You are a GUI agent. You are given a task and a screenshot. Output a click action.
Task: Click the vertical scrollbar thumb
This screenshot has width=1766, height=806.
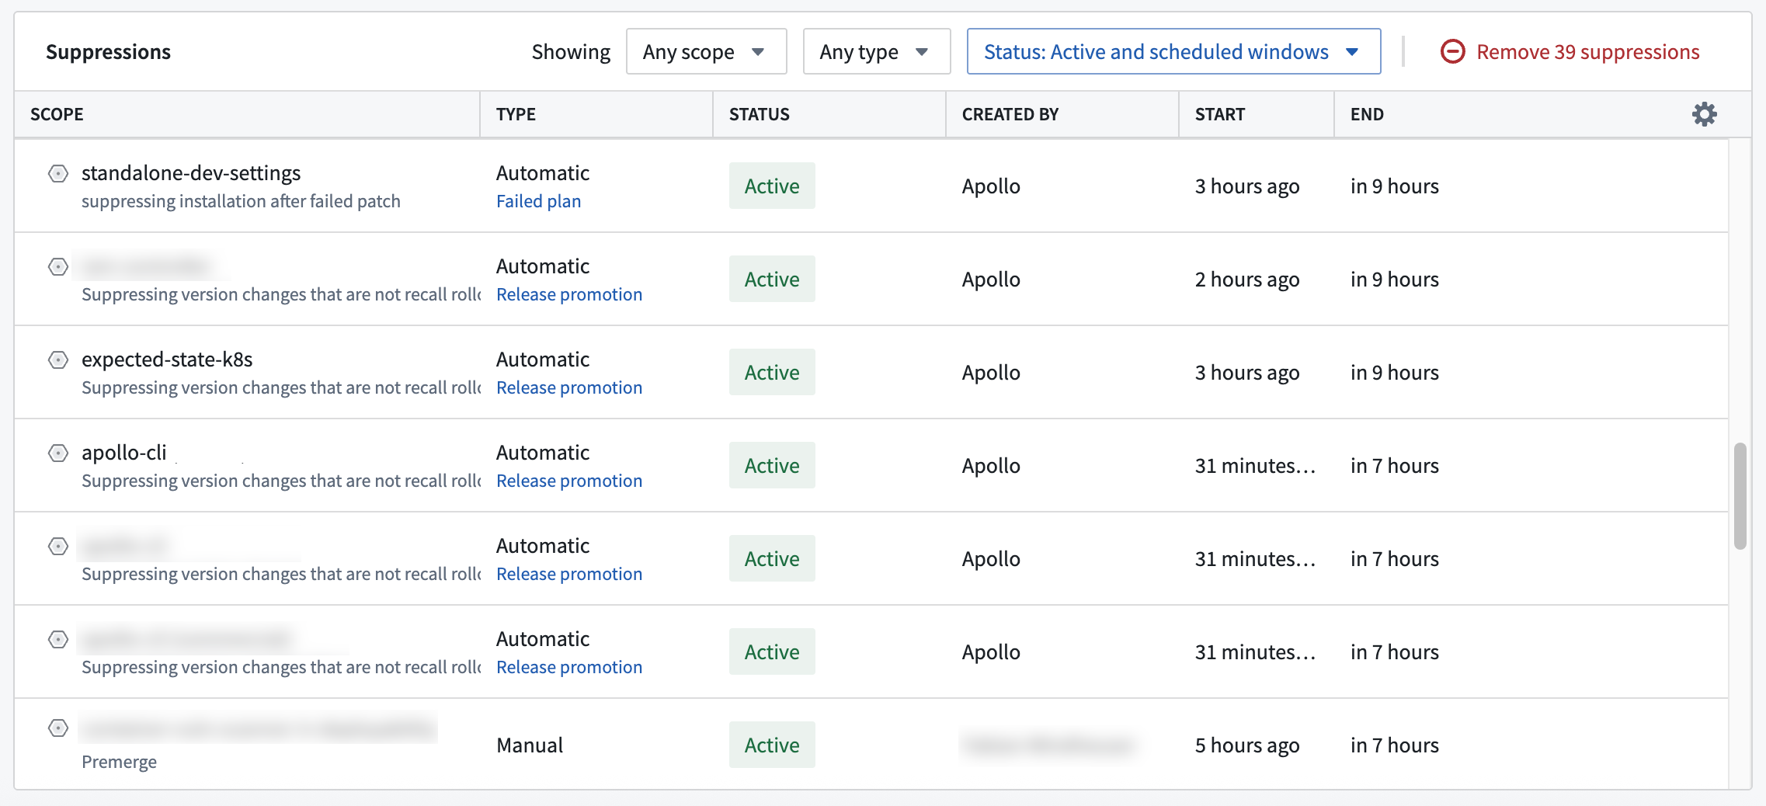coord(1740,496)
